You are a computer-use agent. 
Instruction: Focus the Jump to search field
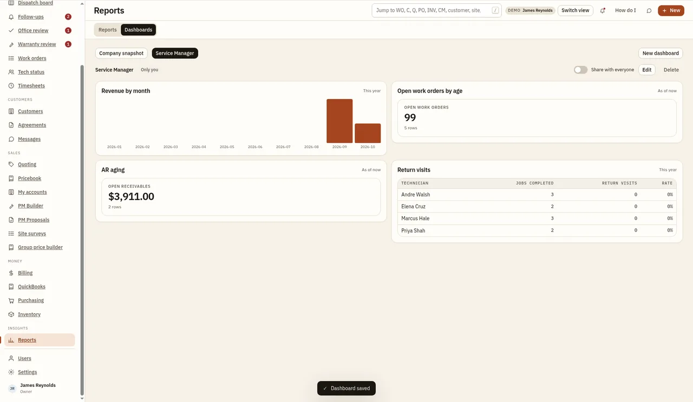(x=436, y=10)
